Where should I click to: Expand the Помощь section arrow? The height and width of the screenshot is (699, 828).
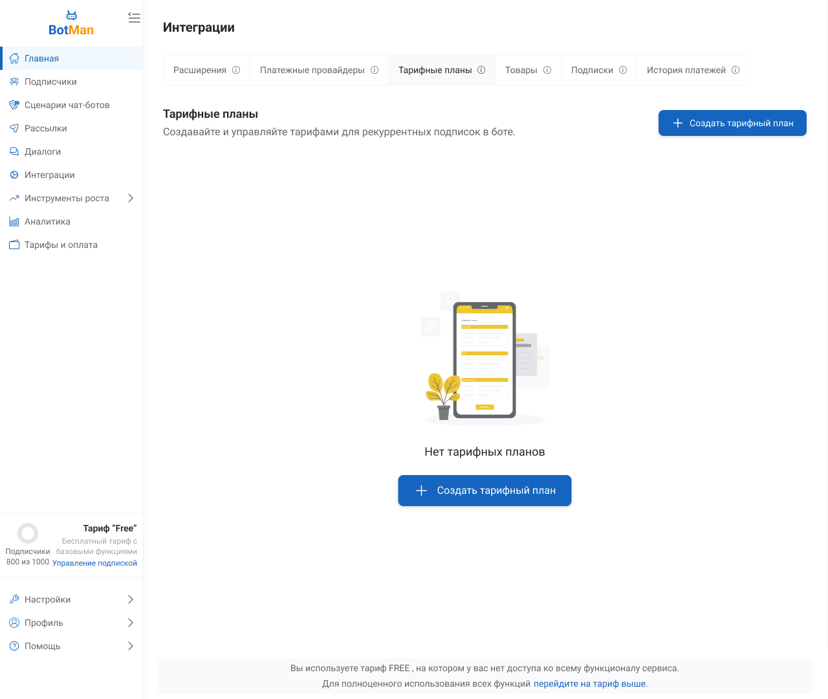pyautogui.click(x=130, y=646)
